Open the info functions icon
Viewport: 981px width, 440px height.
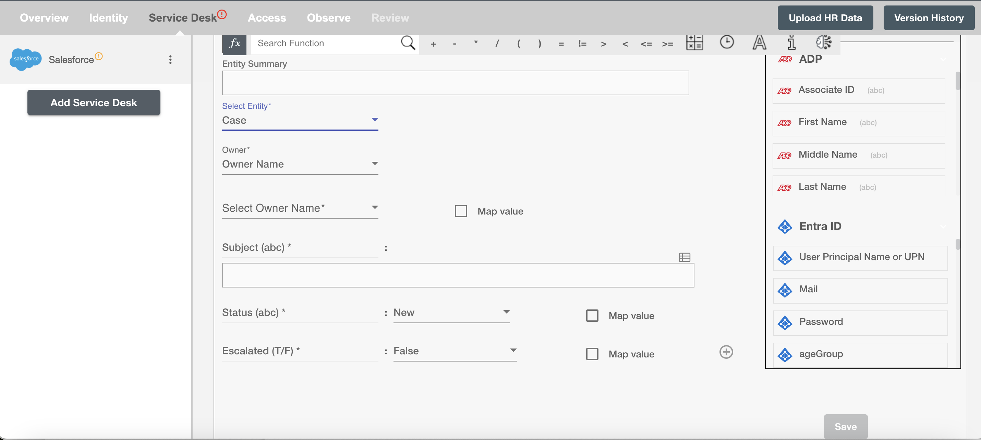[x=791, y=42]
